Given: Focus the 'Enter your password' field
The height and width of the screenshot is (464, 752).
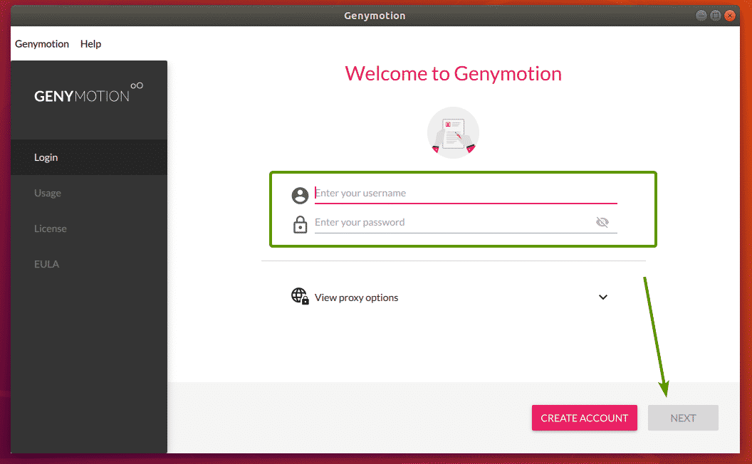Looking at the screenshot, I should coord(449,222).
